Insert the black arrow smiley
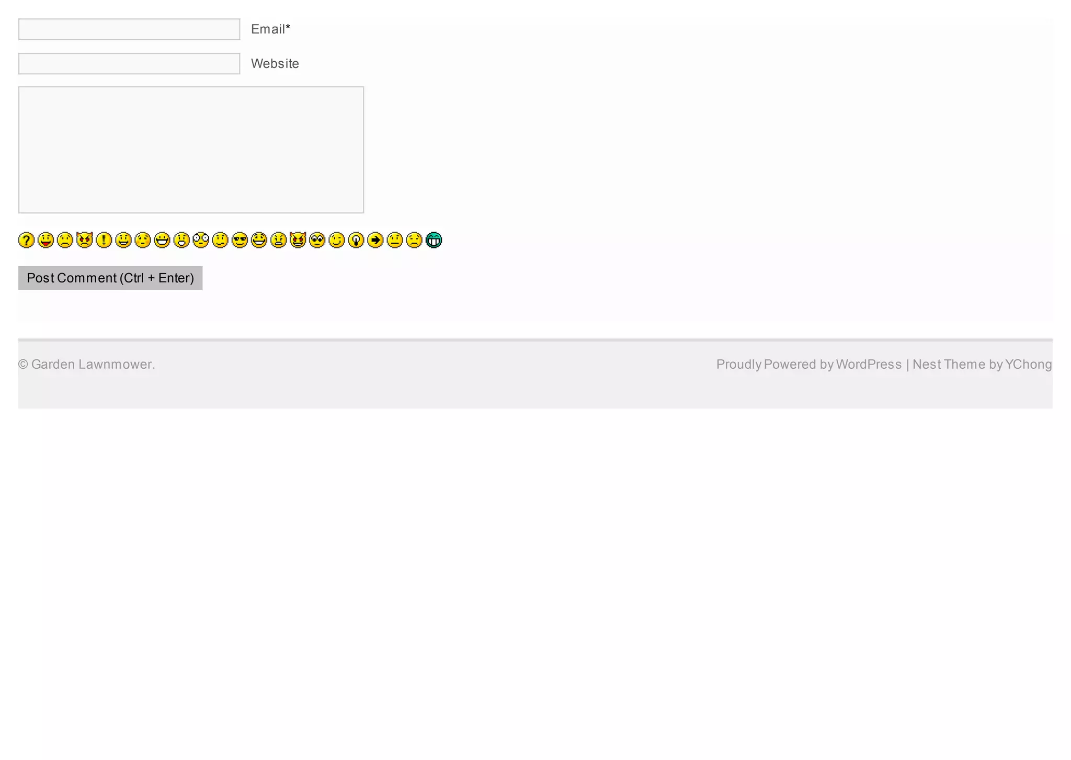The height and width of the screenshot is (760, 1071). pos(375,240)
